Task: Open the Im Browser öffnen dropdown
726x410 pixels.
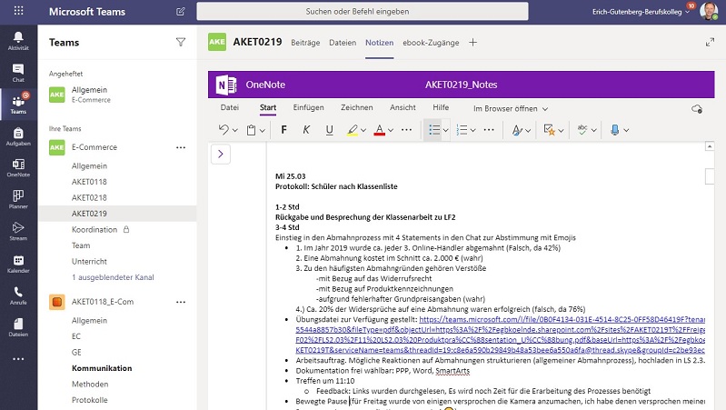Action: 511,109
